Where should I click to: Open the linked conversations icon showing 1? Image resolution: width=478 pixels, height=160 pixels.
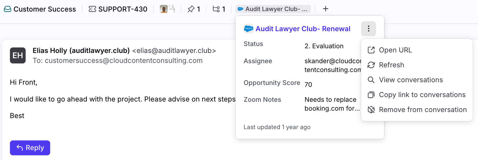click(219, 9)
